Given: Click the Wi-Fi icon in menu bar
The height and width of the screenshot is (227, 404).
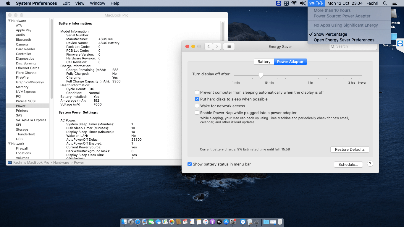Looking at the screenshot, I should tap(294, 3).
